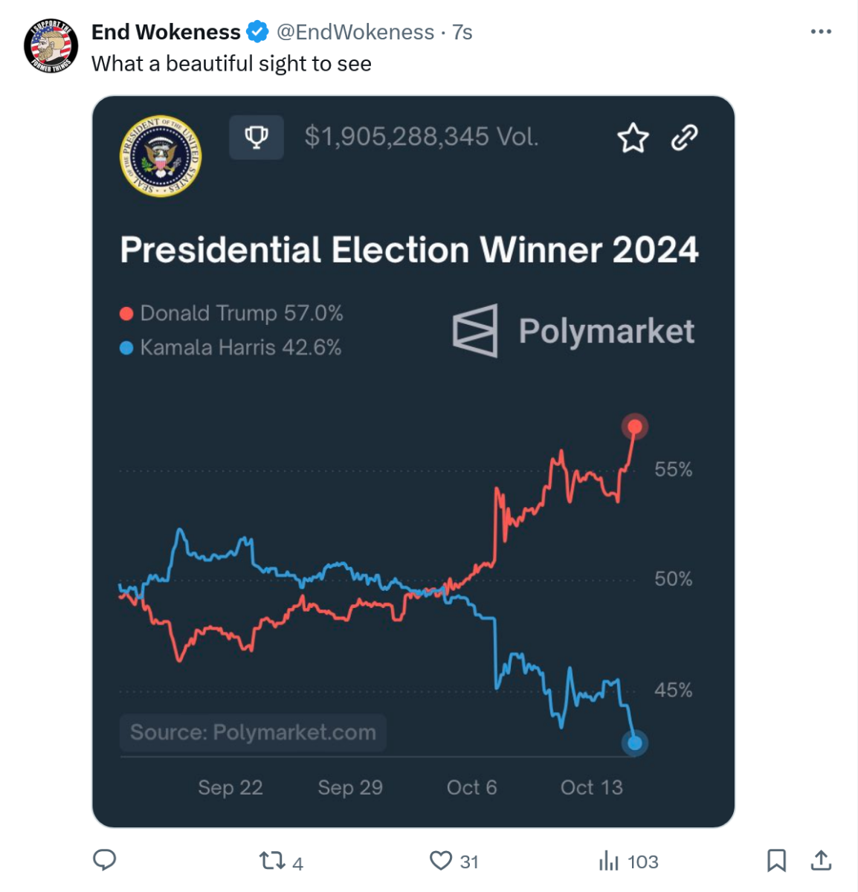Click the trophy icon in the chart

(x=257, y=138)
